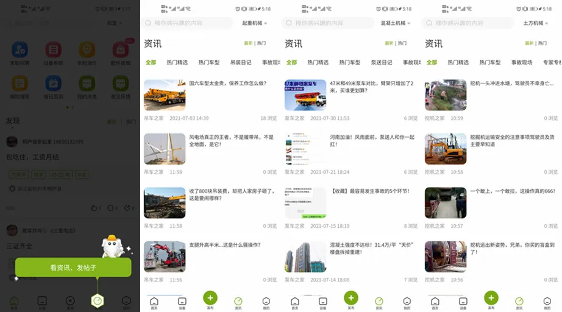Open article 一个敢上，一个敢拉

pos(513,191)
